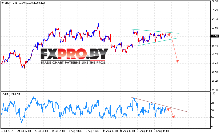Select the upper green triangle trendline
Image resolution: width=221 pixels, height=134 pixels.
[155, 31]
